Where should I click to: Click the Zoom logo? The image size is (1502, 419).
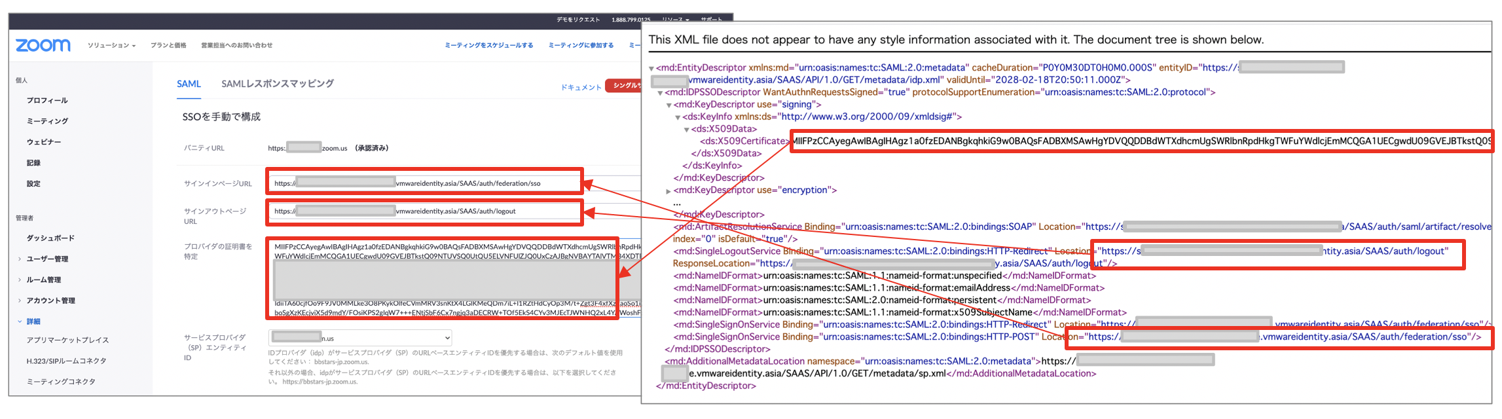[43, 45]
